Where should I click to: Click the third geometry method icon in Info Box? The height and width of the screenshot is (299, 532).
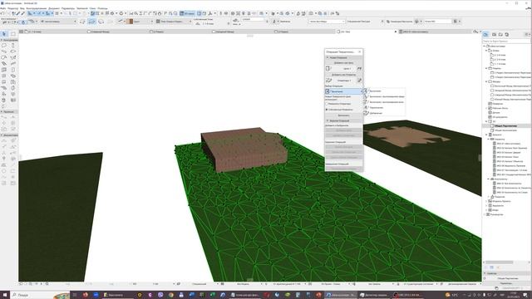click(x=101, y=22)
